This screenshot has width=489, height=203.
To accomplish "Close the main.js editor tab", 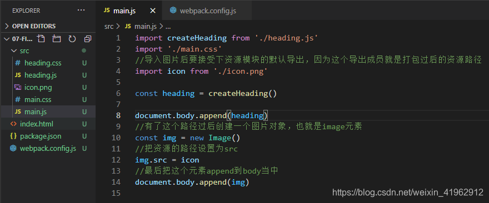I will [152, 11].
